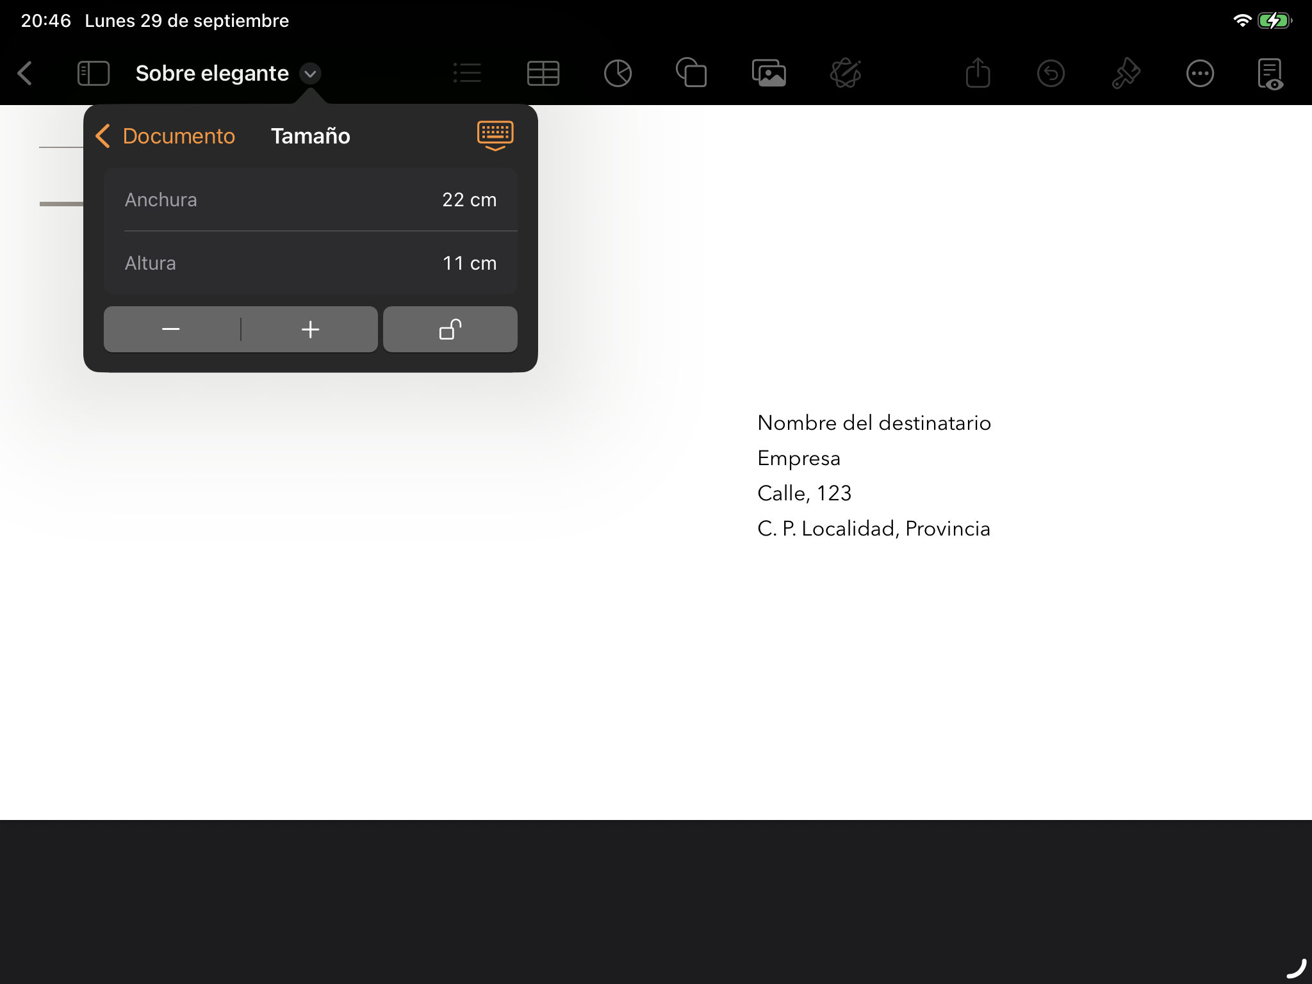The height and width of the screenshot is (984, 1312).
Task: Expand the Sobre elegante title dropdown
Action: pos(310,73)
